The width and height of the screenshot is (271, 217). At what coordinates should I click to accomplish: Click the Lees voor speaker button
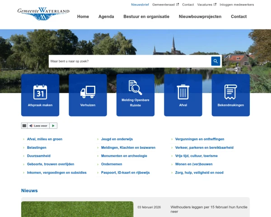38,126
